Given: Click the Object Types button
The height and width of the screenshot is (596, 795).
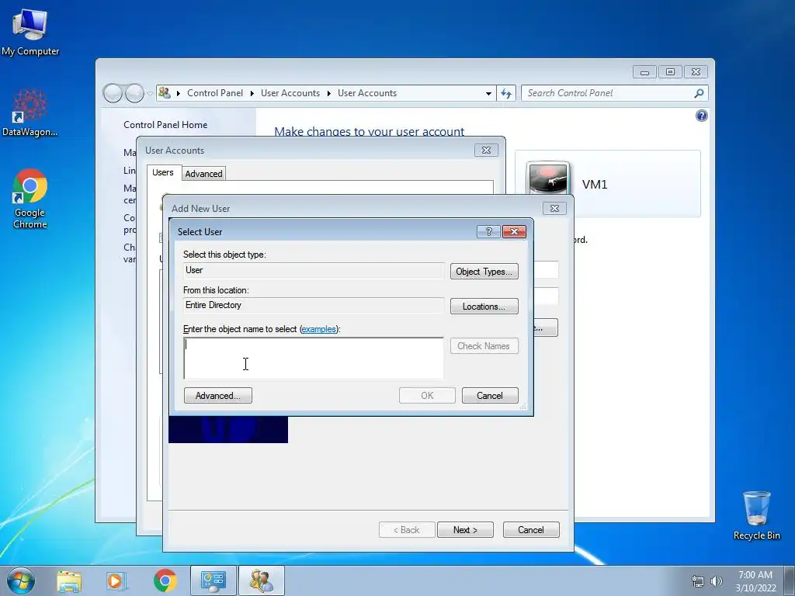Looking at the screenshot, I should click(484, 272).
